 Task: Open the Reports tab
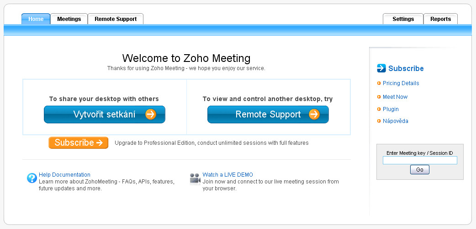[440, 19]
